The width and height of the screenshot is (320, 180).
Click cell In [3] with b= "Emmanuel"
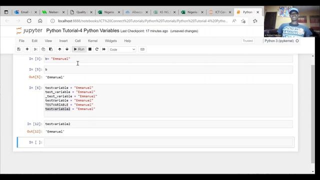(x=168, y=59)
